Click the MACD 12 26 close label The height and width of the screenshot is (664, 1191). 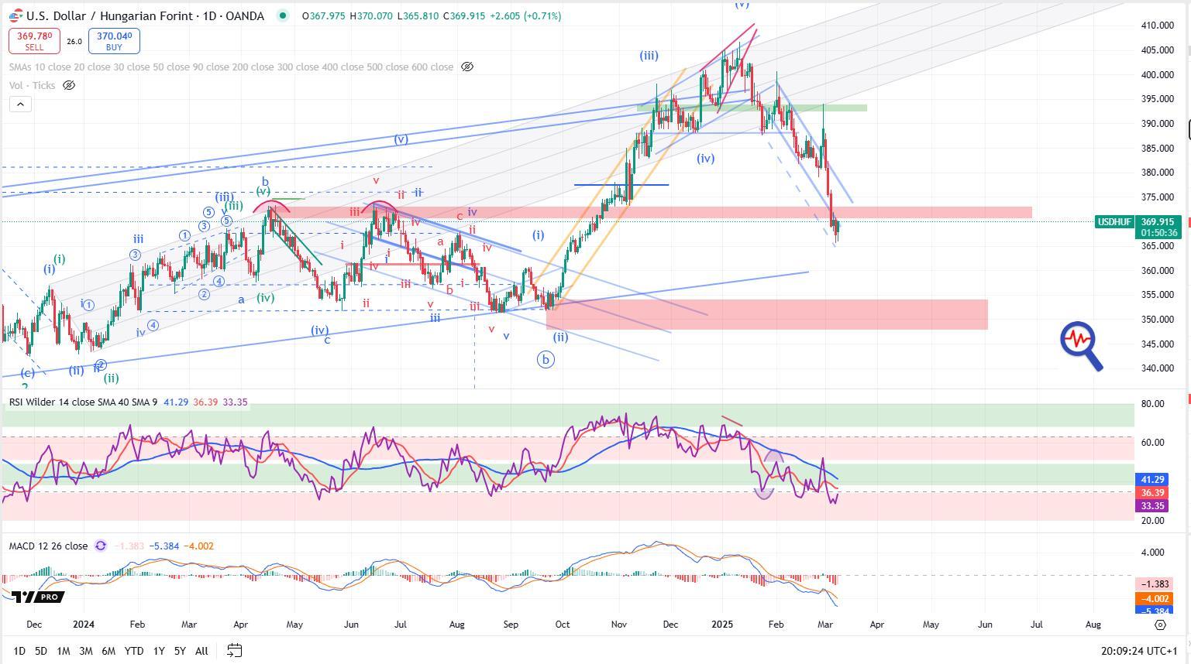[48, 546]
